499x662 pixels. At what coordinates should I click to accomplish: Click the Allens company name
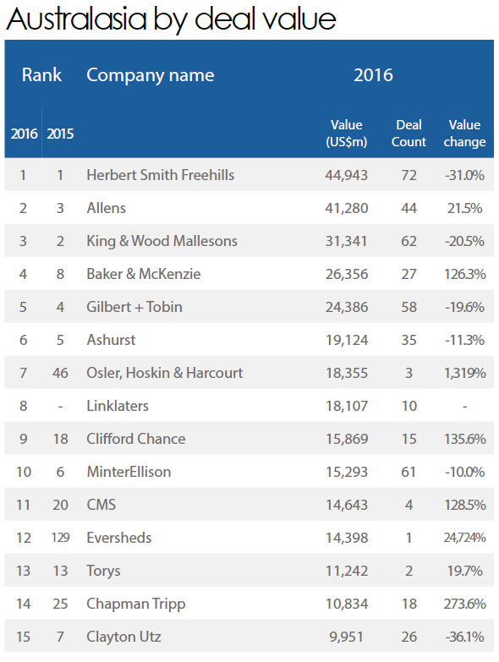(x=107, y=208)
